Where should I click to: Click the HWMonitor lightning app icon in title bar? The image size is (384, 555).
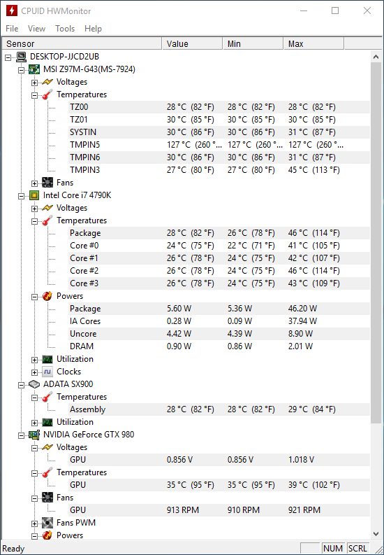[x=12, y=10]
